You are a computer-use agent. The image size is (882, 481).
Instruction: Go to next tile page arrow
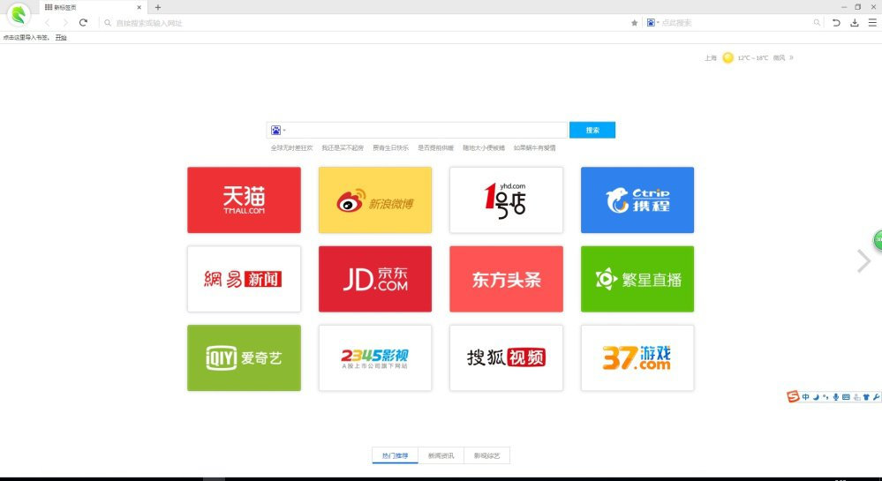[863, 261]
